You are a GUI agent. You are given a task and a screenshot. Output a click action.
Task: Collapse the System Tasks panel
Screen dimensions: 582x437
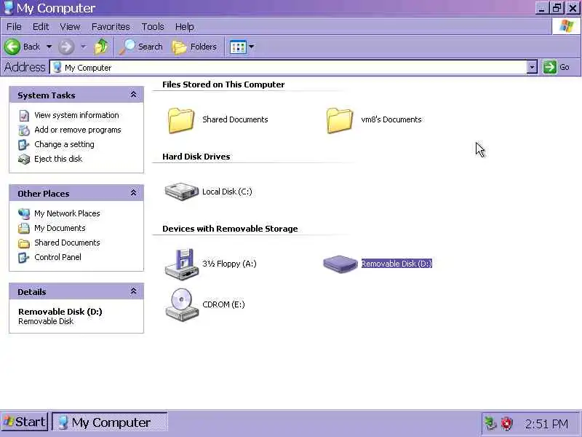[133, 95]
